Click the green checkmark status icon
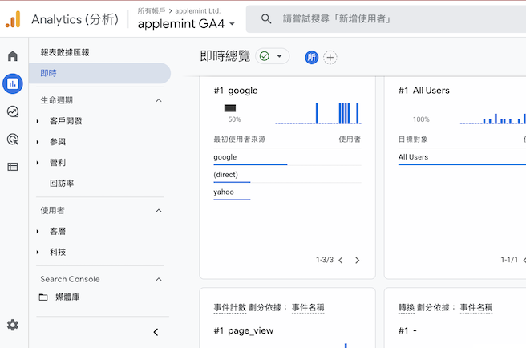526x348 pixels. coord(265,56)
